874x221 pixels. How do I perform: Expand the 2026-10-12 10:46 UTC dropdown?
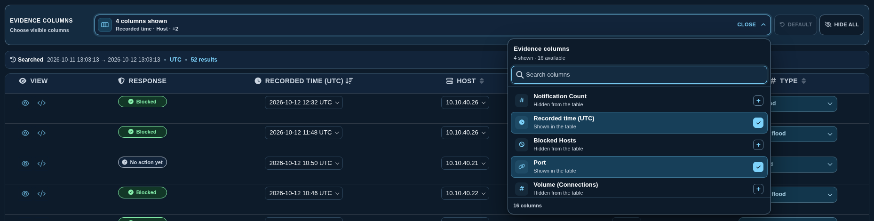(304, 193)
